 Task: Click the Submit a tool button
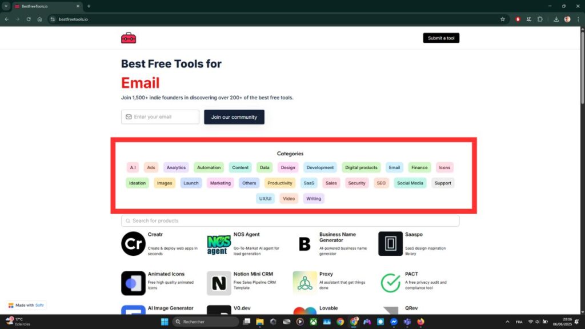point(441,38)
